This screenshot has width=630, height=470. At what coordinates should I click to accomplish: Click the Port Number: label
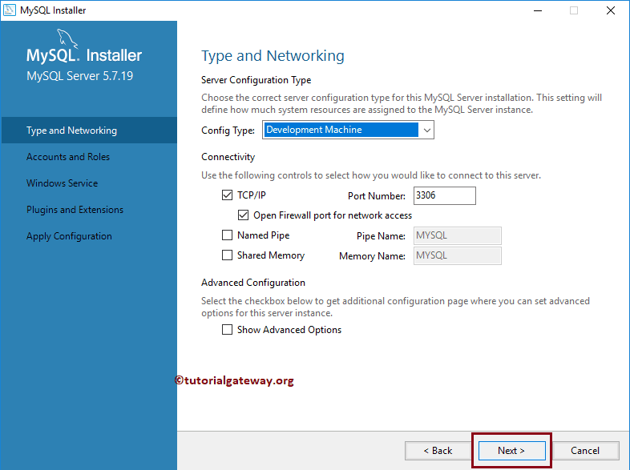pyautogui.click(x=377, y=196)
